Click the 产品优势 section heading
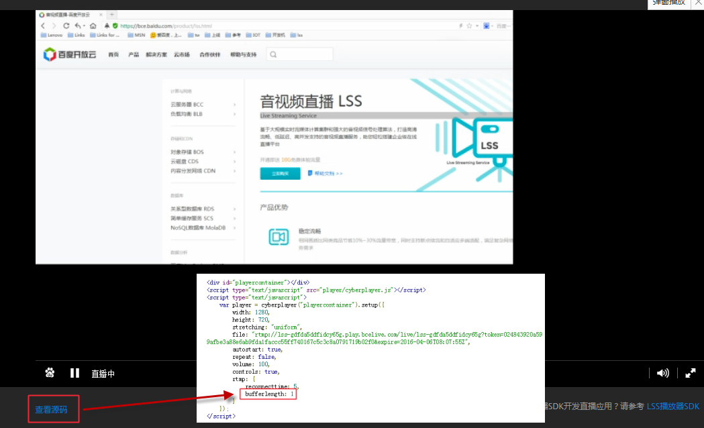704x428 pixels. pos(274,207)
